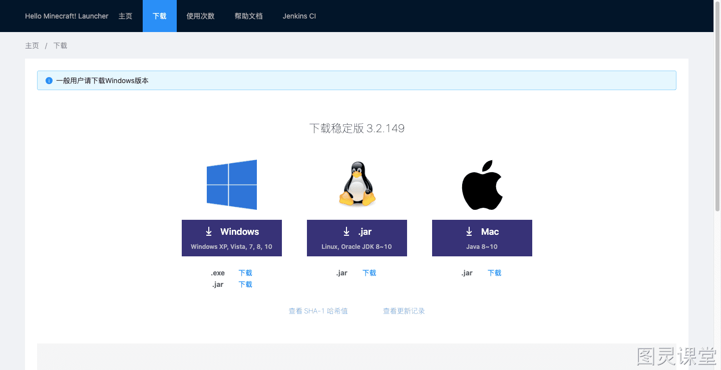Open the Jenkins CI navigation tab
The width and height of the screenshot is (721, 370).
299,16
